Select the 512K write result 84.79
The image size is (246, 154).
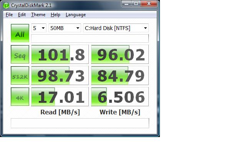point(120,75)
